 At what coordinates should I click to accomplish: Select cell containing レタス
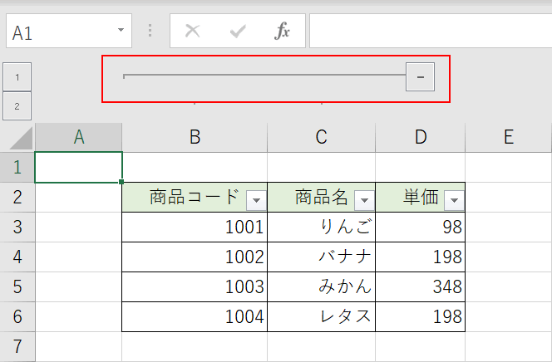pyautogui.click(x=322, y=316)
